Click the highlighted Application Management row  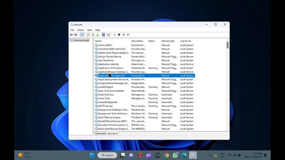tap(145, 76)
